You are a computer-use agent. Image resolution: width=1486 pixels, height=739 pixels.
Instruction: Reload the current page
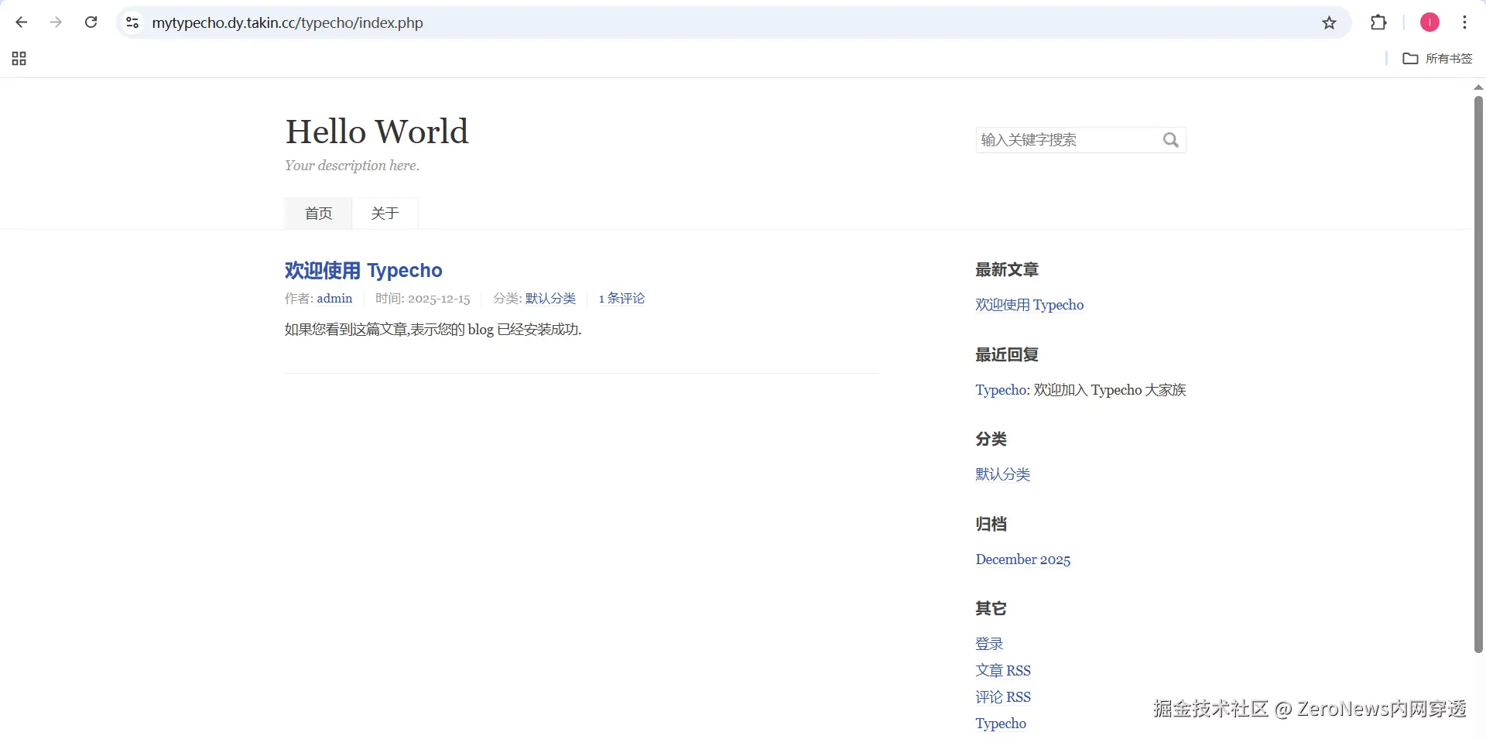[x=91, y=22]
